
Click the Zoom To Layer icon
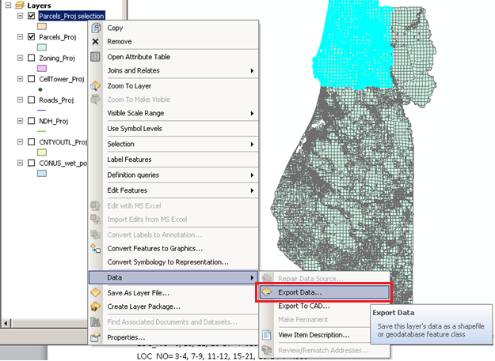(x=96, y=85)
